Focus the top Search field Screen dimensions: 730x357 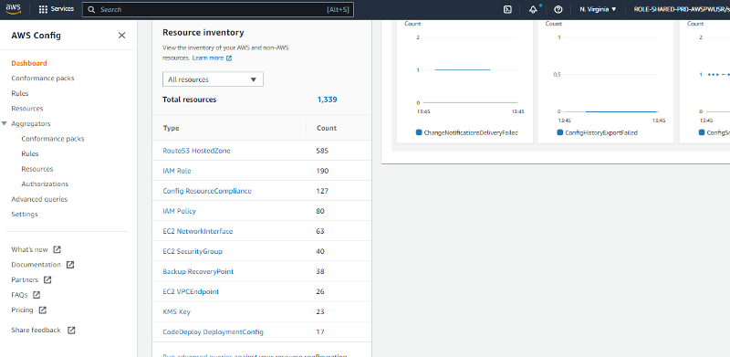coord(218,9)
